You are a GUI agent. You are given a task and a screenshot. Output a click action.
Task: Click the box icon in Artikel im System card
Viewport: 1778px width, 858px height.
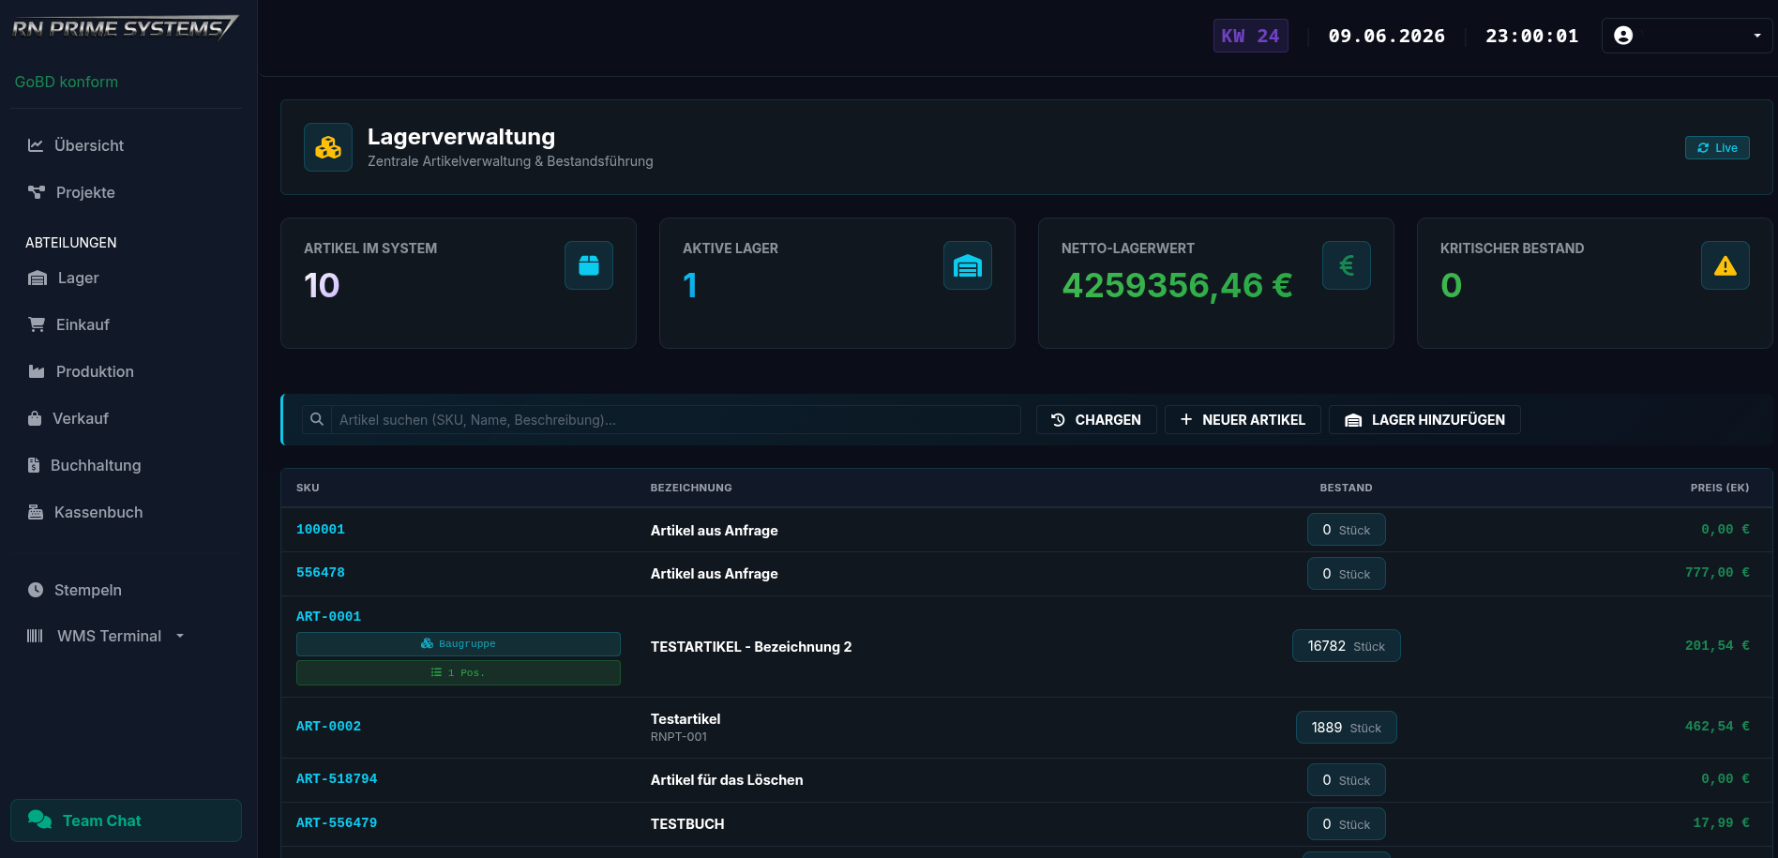(x=589, y=265)
